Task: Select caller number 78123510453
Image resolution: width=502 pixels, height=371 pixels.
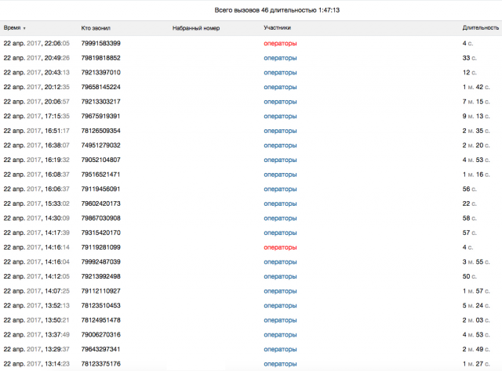Action: tap(101, 305)
